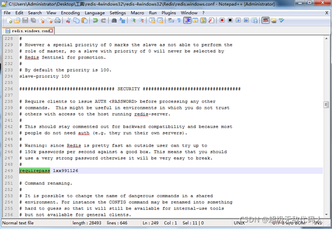Toggle synchronized vertical scrolling icon
Viewport: 332px width, 229px height.
coord(152,20)
